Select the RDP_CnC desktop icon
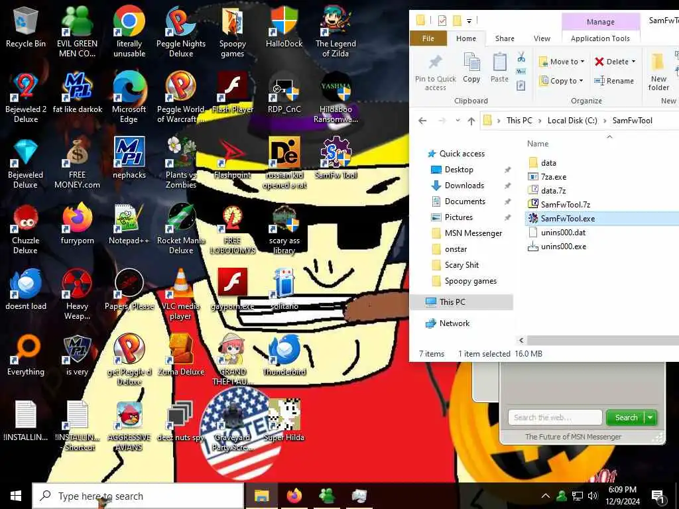Screen dimensions: 679x509 [x=284, y=94]
